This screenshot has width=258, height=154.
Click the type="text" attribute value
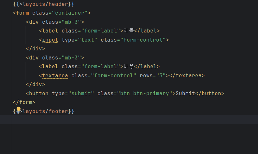point(88,40)
